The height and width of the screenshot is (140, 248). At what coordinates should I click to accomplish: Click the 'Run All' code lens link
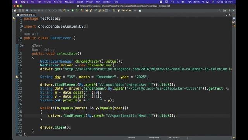[31, 34]
